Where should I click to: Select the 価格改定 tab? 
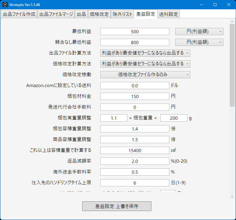99,14
